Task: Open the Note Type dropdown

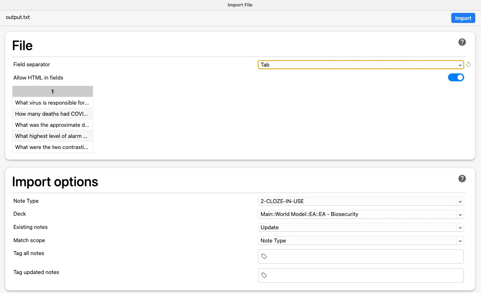Action: [x=361, y=201]
